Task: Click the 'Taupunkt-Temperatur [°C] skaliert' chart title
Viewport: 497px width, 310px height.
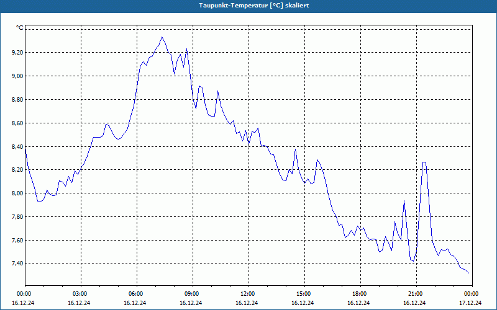Action: point(254,6)
